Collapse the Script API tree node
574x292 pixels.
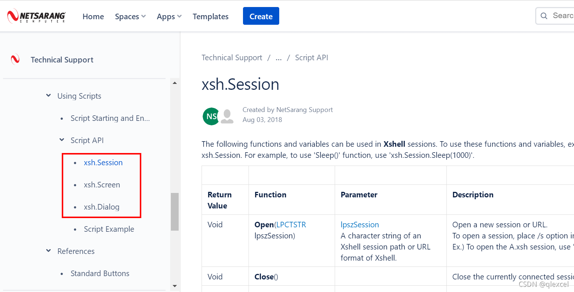pos(62,140)
